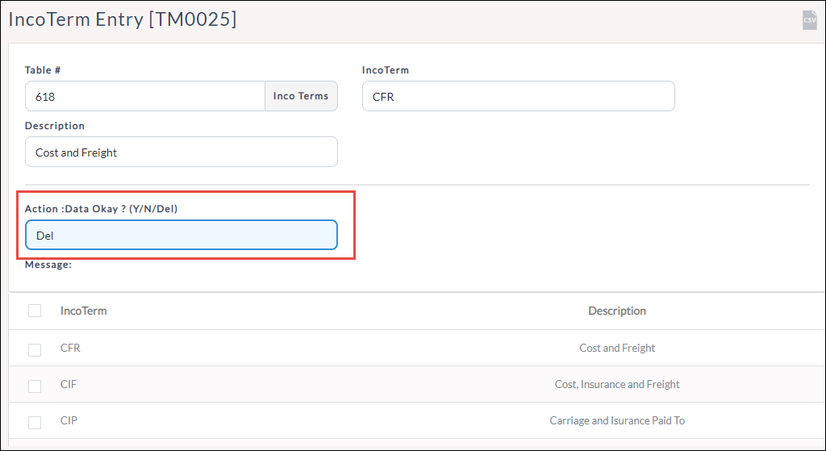Check the checkbox for the CFR row
Screen dimensions: 826x451
coord(35,349)
